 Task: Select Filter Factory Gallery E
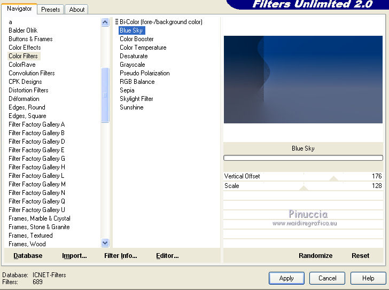click(37, 150)
